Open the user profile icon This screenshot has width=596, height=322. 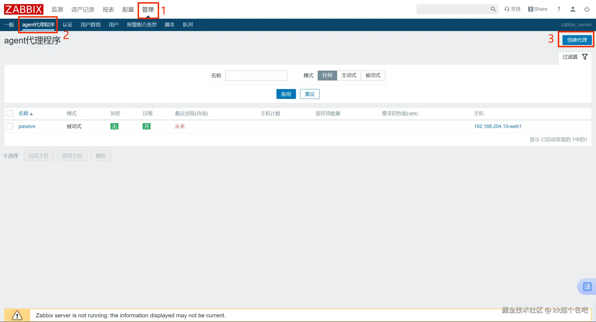coord(573,9)
